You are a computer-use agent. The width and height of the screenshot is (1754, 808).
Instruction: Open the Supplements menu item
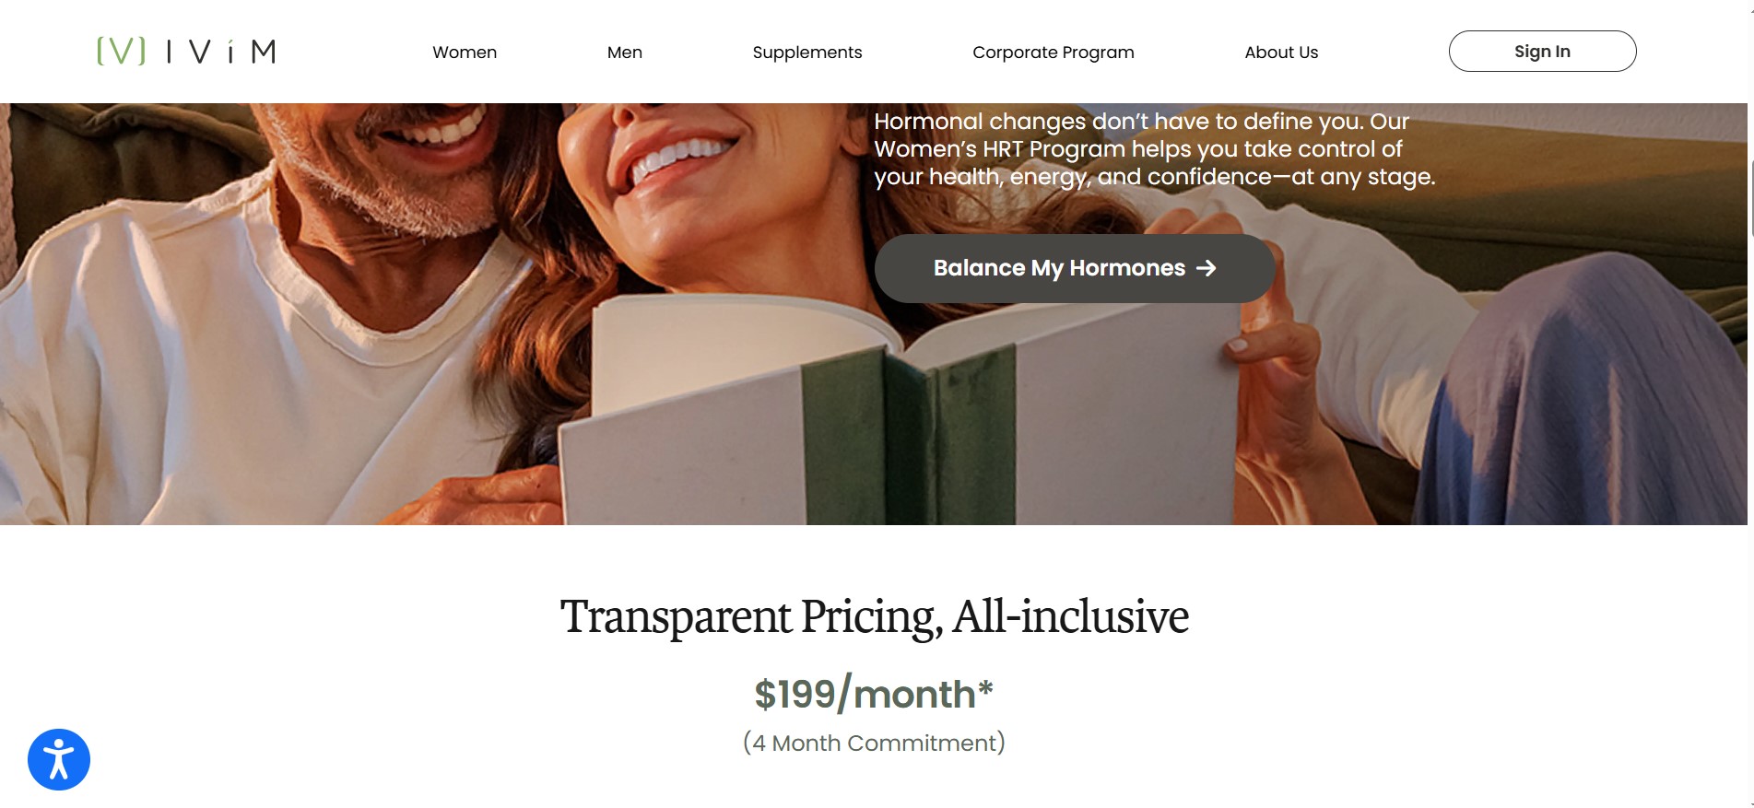coord(807,53)
